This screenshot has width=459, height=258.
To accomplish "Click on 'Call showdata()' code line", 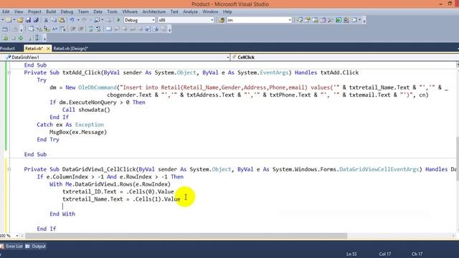I will point(86,110).
